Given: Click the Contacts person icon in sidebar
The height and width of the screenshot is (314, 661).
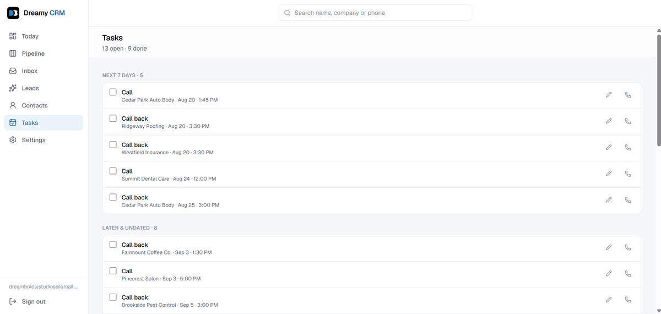Looking at the screenshot, I should point(13,105).
